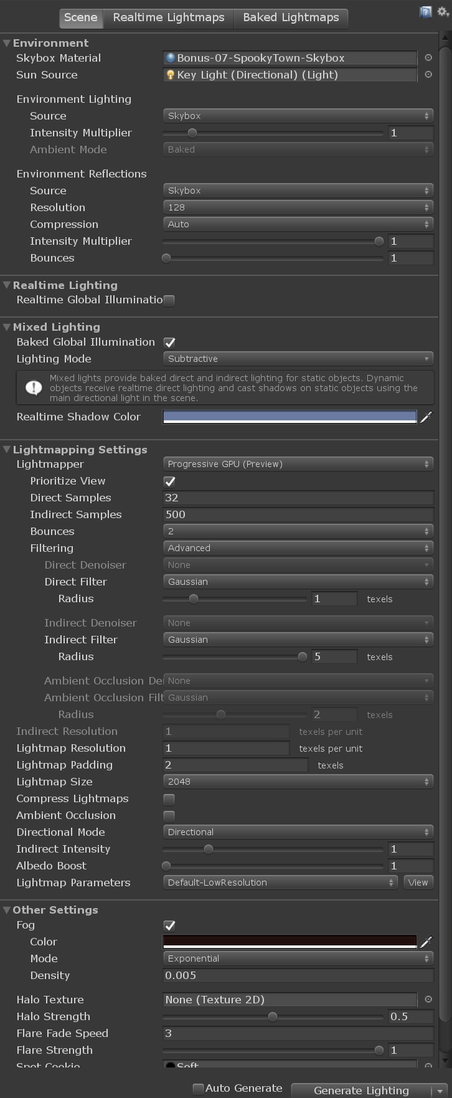This screenshot has width=452, height=1098.
Task: Switch to the Realtime Lightmaps tab
Action: [x=169, y=17]
